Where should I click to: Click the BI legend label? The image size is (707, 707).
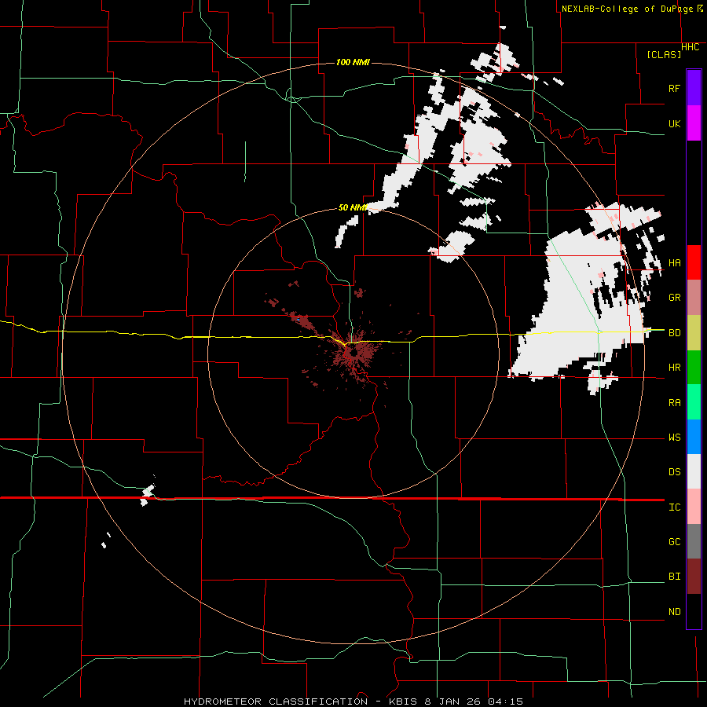[674, 577]
